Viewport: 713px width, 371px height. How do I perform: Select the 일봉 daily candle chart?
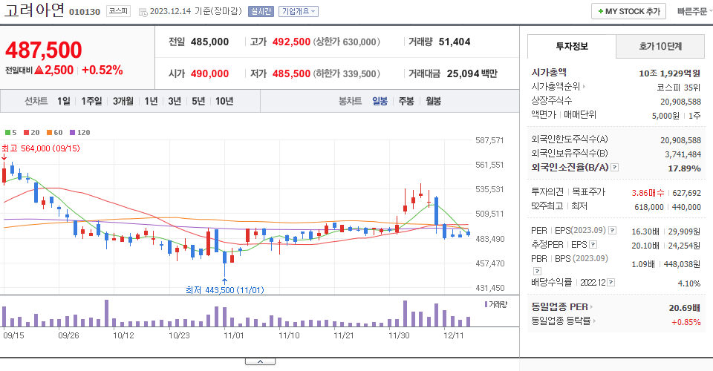tap(380, 101)
